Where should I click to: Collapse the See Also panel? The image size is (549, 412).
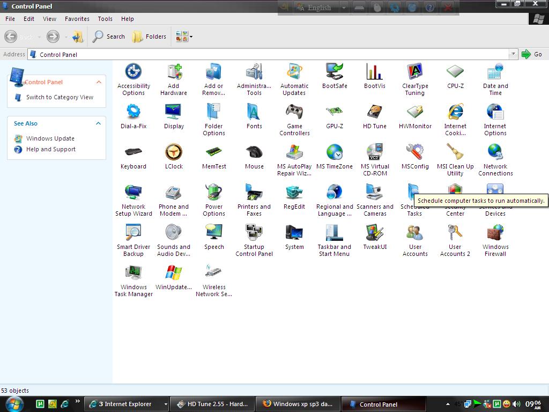[99, 123]
